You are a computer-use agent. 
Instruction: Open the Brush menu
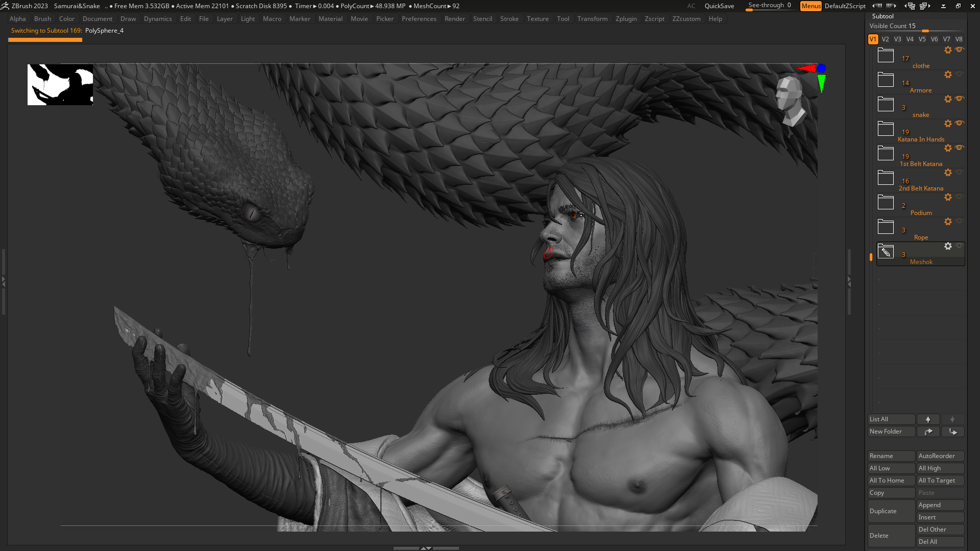coord(42,19)
